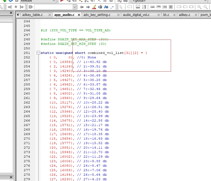
Task: Click the '{15, 15731}' entry
Action: pos(61,125)
